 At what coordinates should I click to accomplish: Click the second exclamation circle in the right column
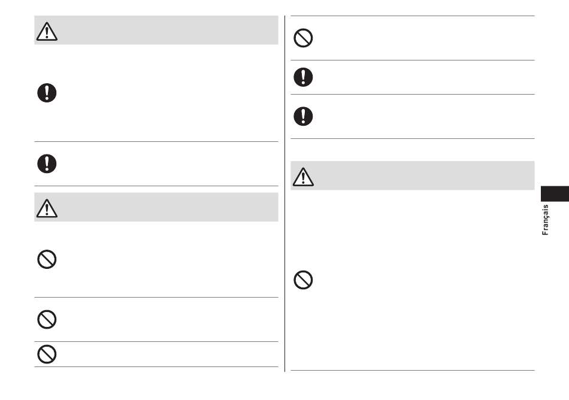pos(303,116)
